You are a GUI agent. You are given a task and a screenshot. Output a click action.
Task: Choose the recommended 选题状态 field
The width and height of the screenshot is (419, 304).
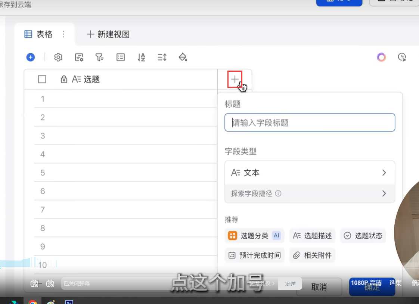(363, 236)
